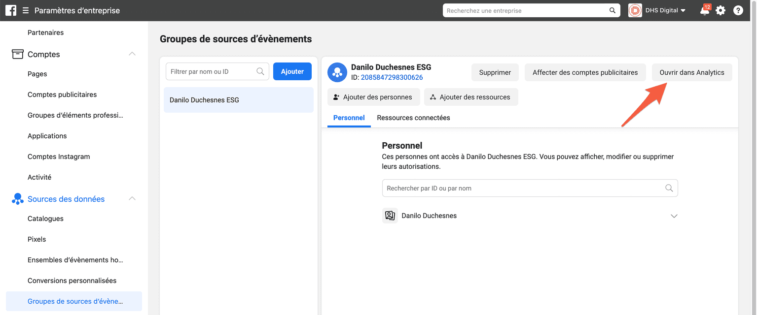Viewport: 757px width, 315px height.
Task: Open Comptes Instagram in sidebar
Action: pyautogui.click(x=59, y=157)
